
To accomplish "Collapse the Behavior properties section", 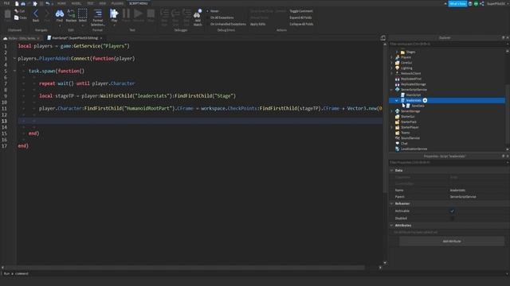I will click(x=391, y=203).
